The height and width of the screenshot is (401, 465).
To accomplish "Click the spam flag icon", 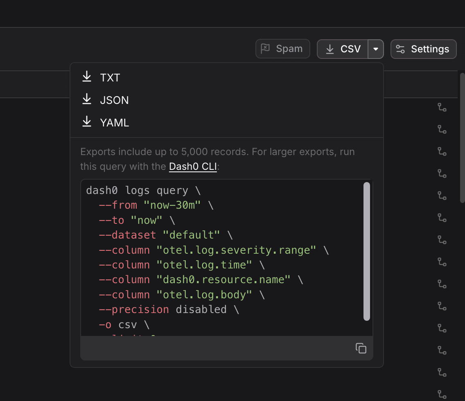I will coord(265,48).
